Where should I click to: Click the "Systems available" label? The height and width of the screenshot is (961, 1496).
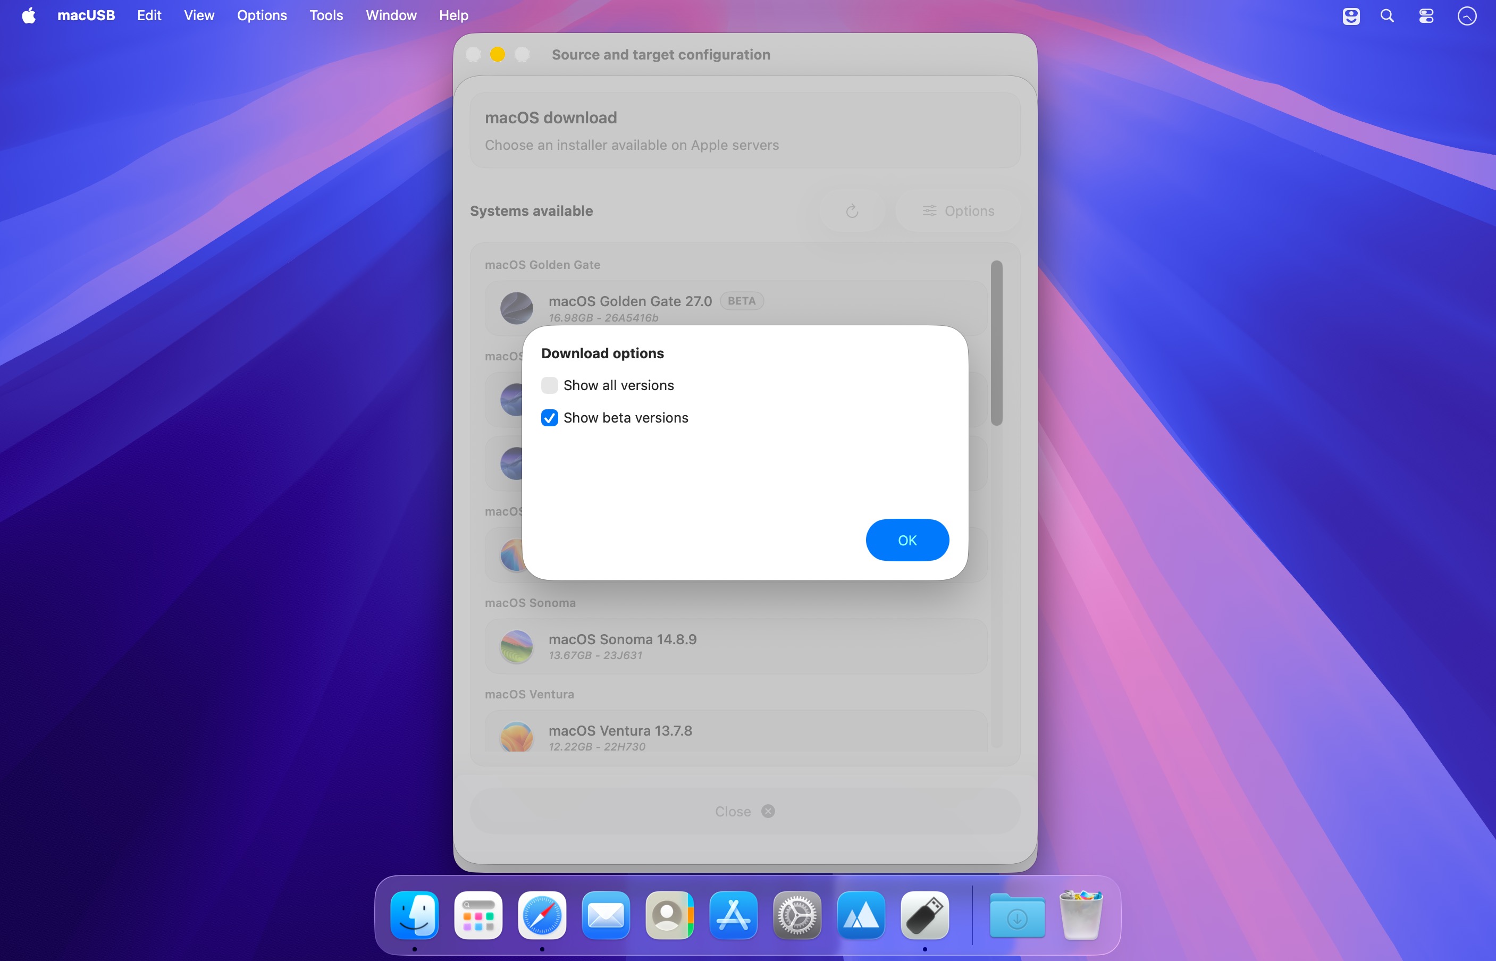click(531, 211)
